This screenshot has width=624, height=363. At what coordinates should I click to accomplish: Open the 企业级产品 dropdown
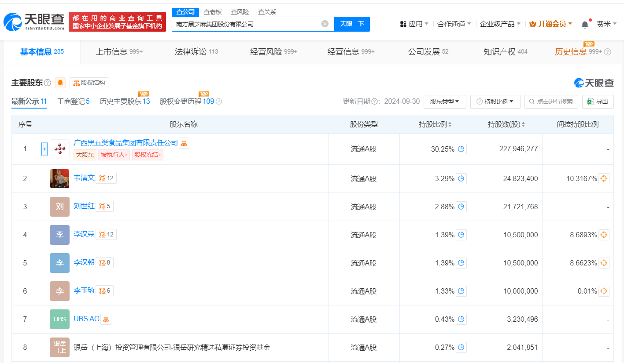click(x=500, y=24)
